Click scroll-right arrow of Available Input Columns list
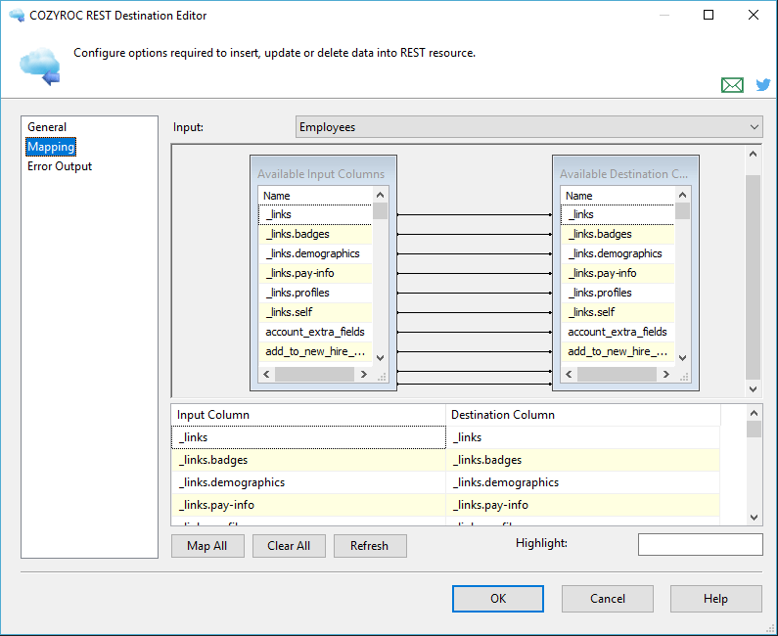Image resolution: width=778 pixels, height=636 pixels. point(364,374)
